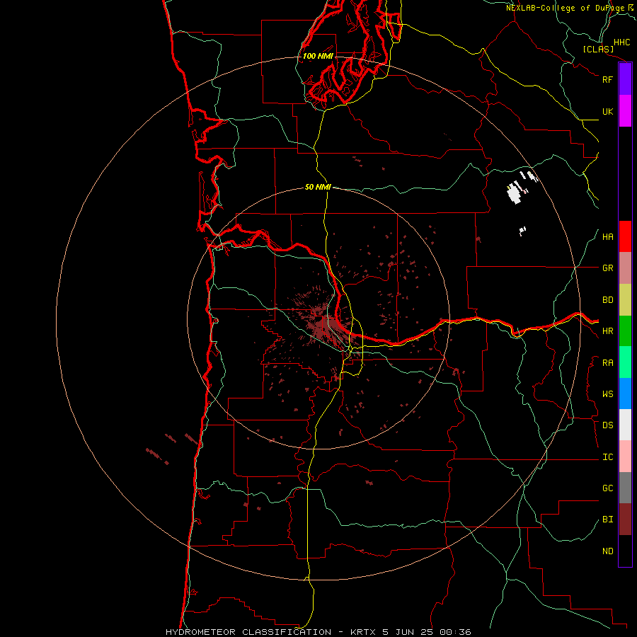Click the HR legend label

click(x=607, y=331)
